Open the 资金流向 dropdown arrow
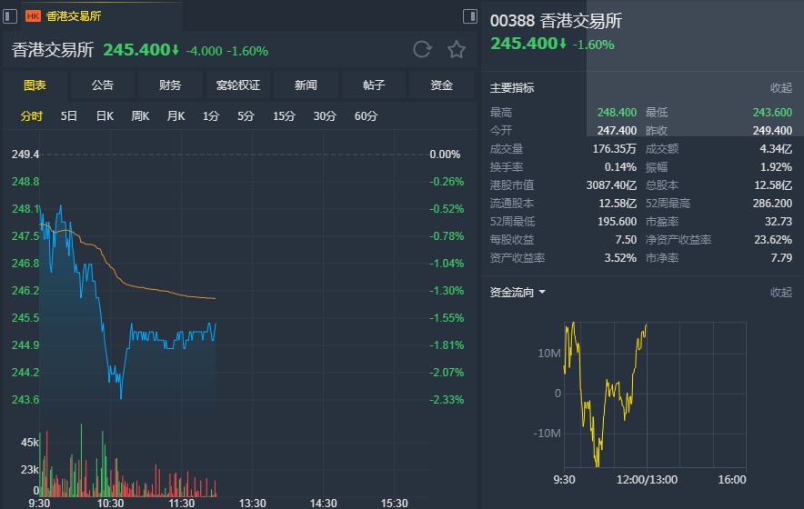Viewport: 804px width, 509px height. 542,293
